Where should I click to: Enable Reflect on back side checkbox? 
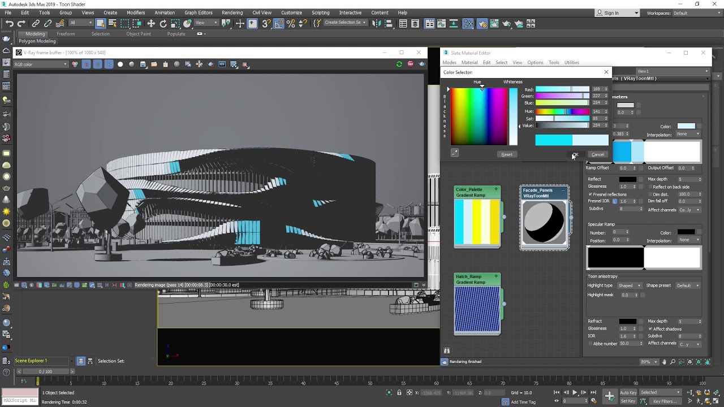tap(650, 187)
